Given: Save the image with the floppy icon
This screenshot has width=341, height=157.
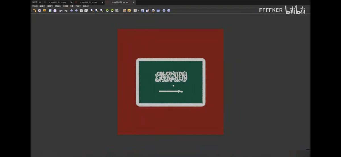Looking at the screenshot, I should (x=50, y=10).
